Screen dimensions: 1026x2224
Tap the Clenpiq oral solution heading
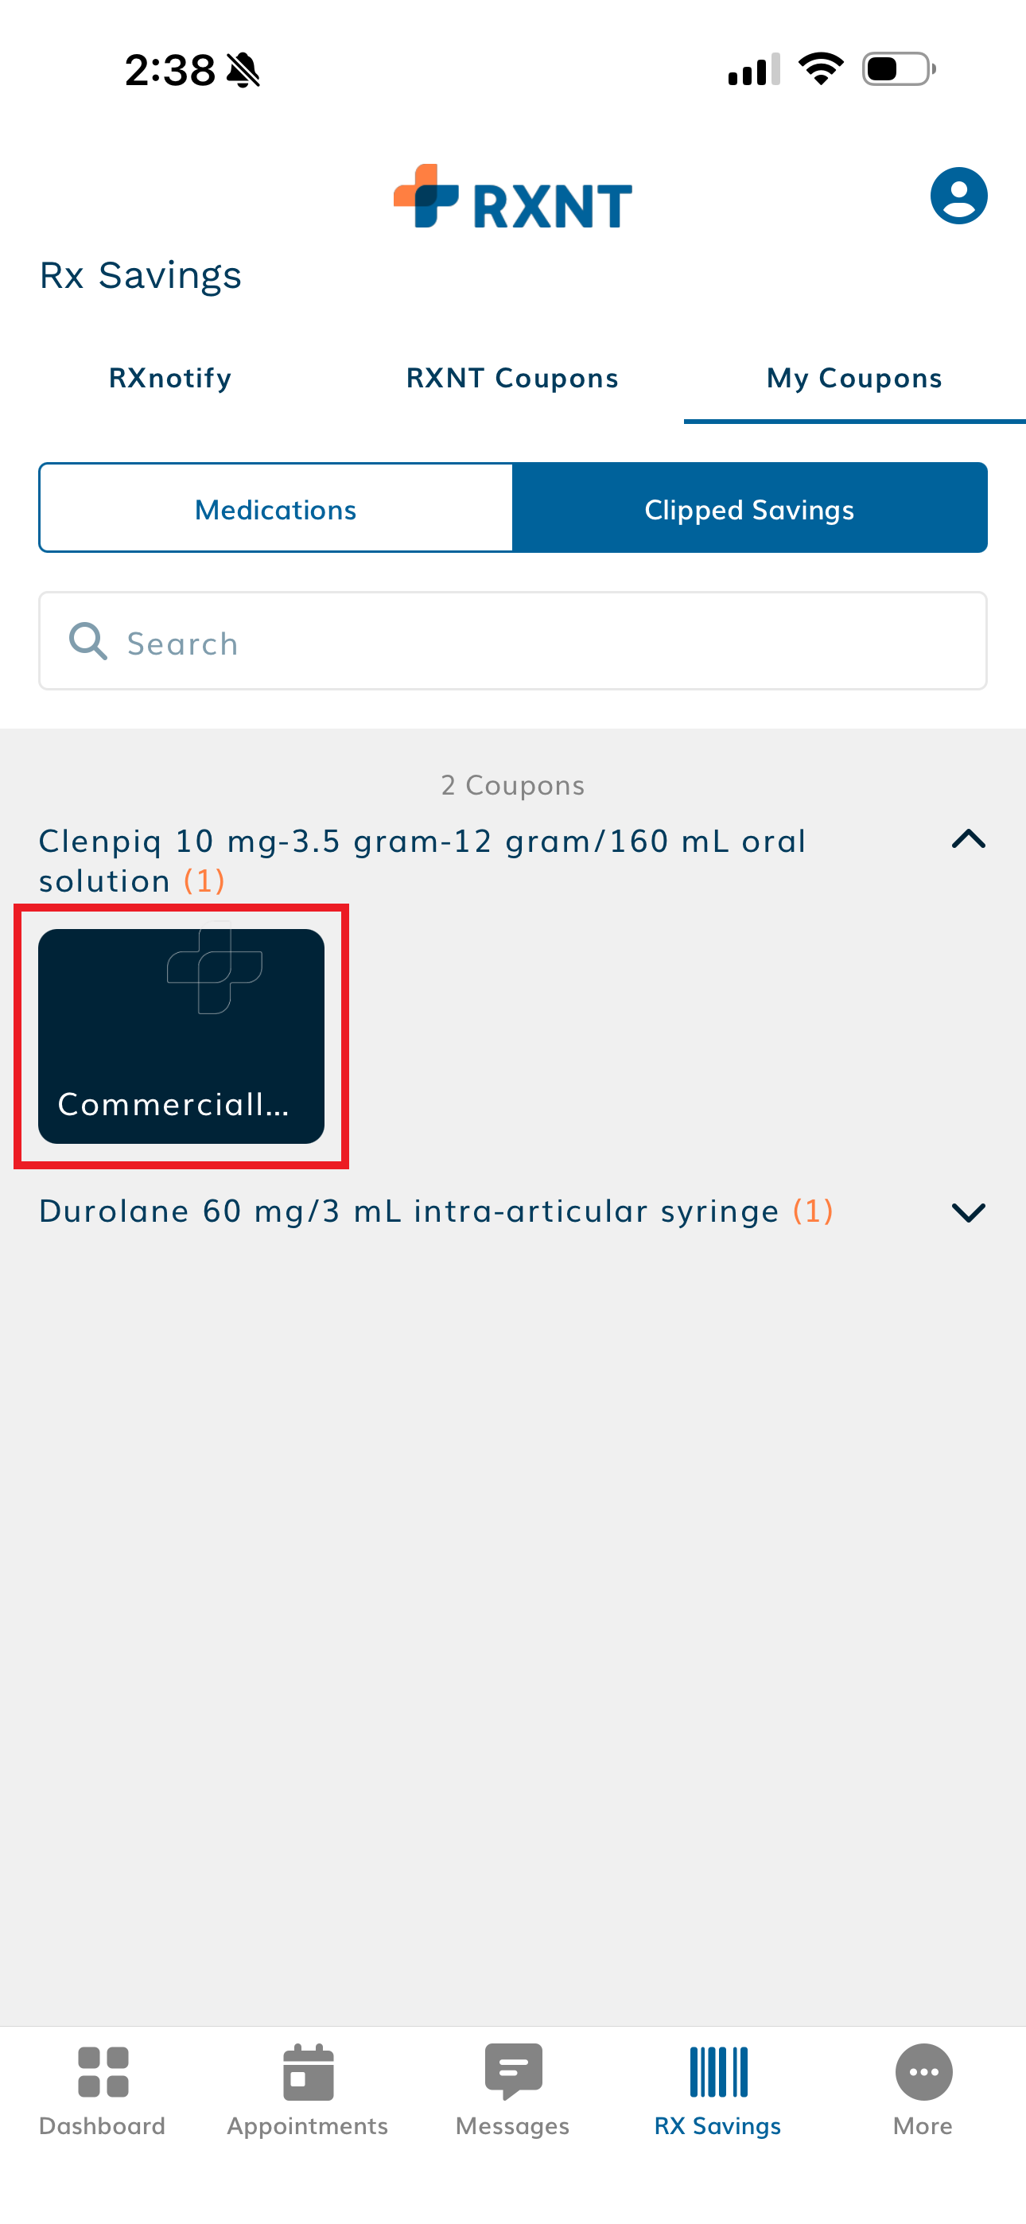(x=423, y=860)
